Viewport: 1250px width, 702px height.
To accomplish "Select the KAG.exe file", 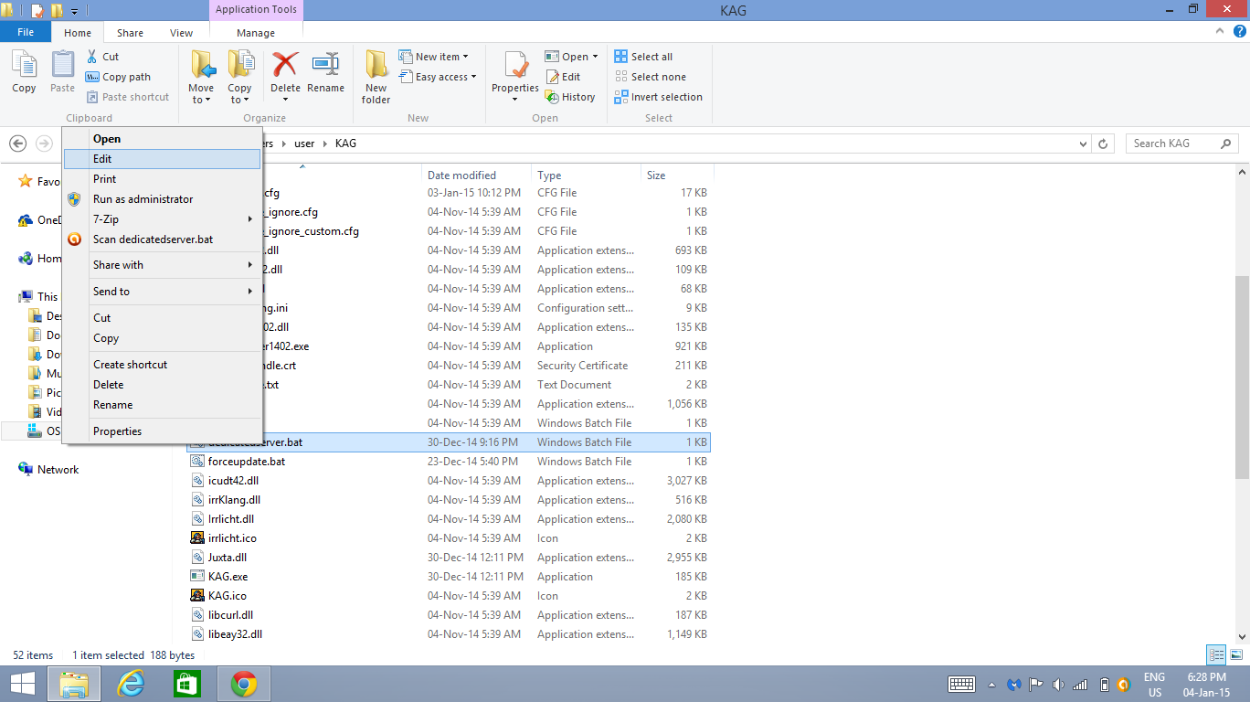I will (x=228, y=577).
